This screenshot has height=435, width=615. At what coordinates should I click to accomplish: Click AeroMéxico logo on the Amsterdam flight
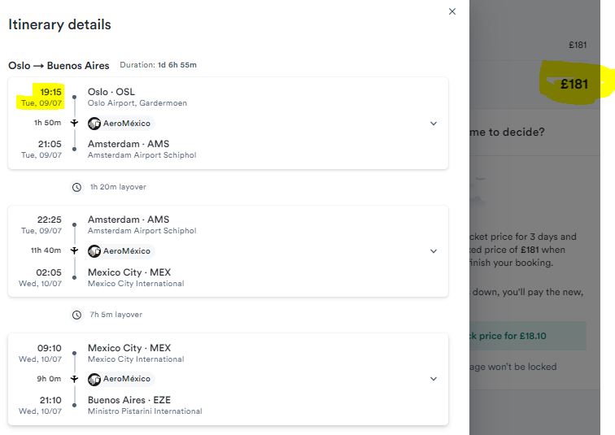(x=94, y=251)
